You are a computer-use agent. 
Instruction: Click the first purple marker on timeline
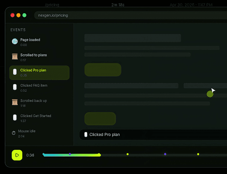(70, 154)
